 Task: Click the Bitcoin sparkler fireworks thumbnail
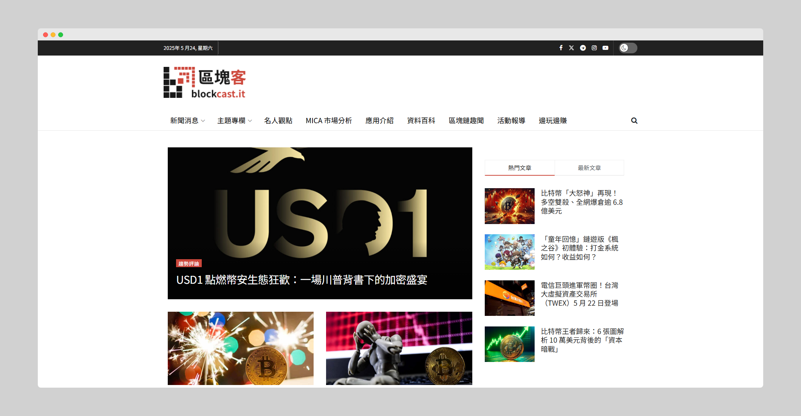(x=240, y=348)
